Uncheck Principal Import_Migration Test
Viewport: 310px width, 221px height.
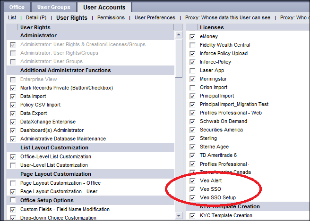[x=192, y=105]
